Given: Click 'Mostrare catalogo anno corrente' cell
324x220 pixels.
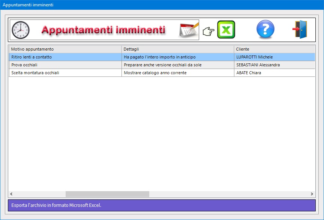Looking at the screenshot, I should pos(178,73).
